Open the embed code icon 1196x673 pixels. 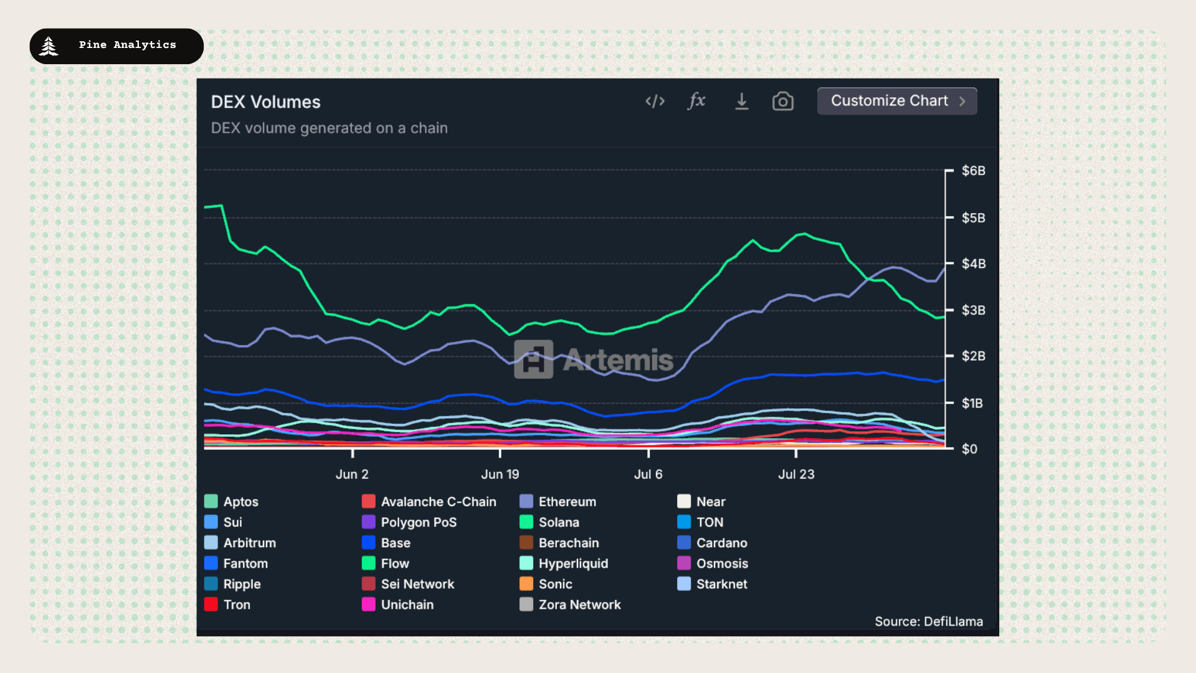[x=655, y=101]
